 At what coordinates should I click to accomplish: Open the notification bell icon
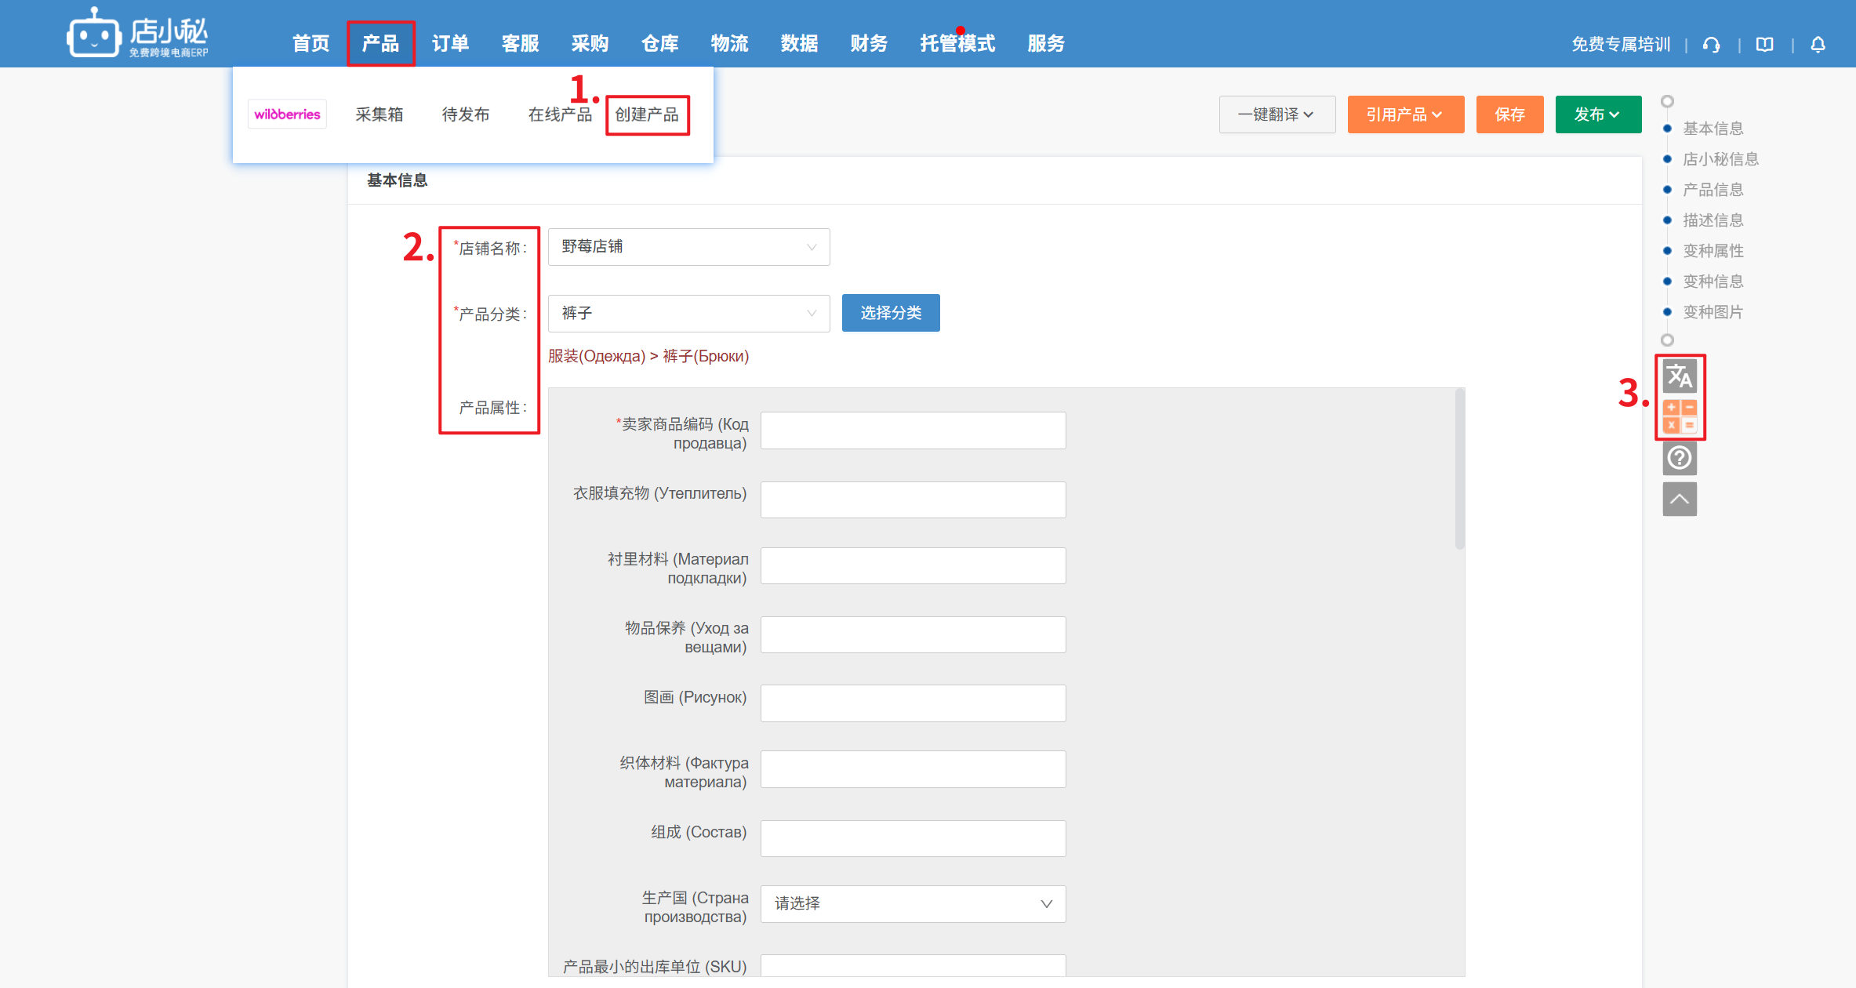pyautogui.click(x=1818, y=45)
